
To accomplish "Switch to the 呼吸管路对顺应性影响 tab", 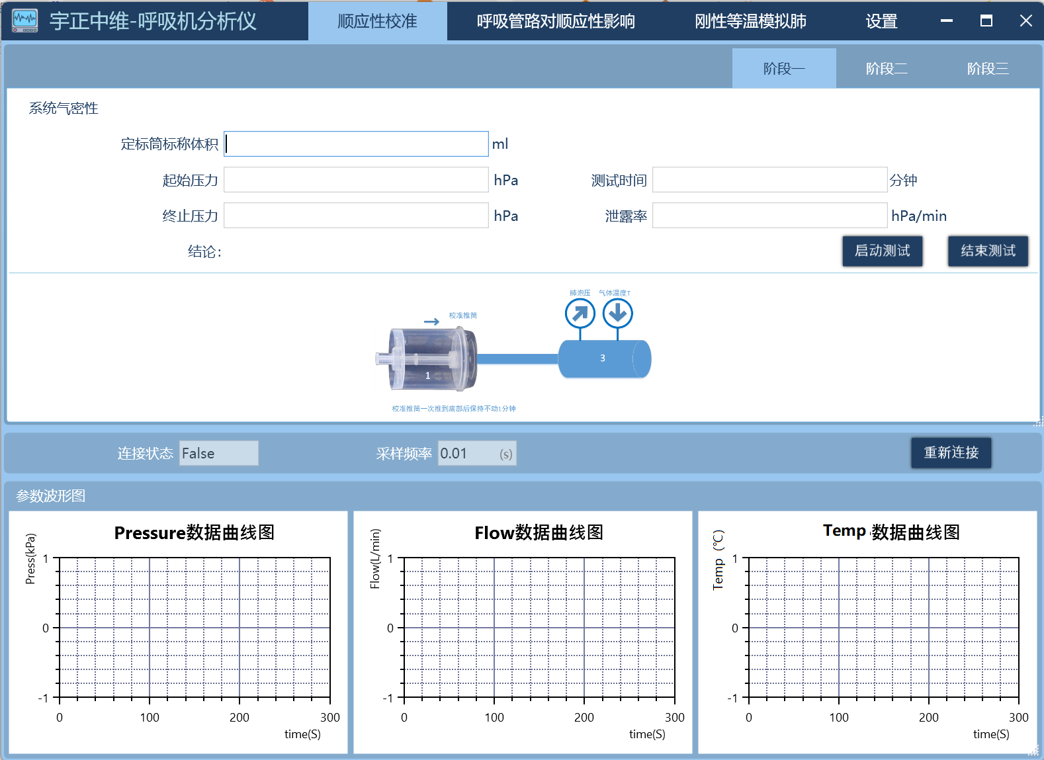I will (555, 21).
